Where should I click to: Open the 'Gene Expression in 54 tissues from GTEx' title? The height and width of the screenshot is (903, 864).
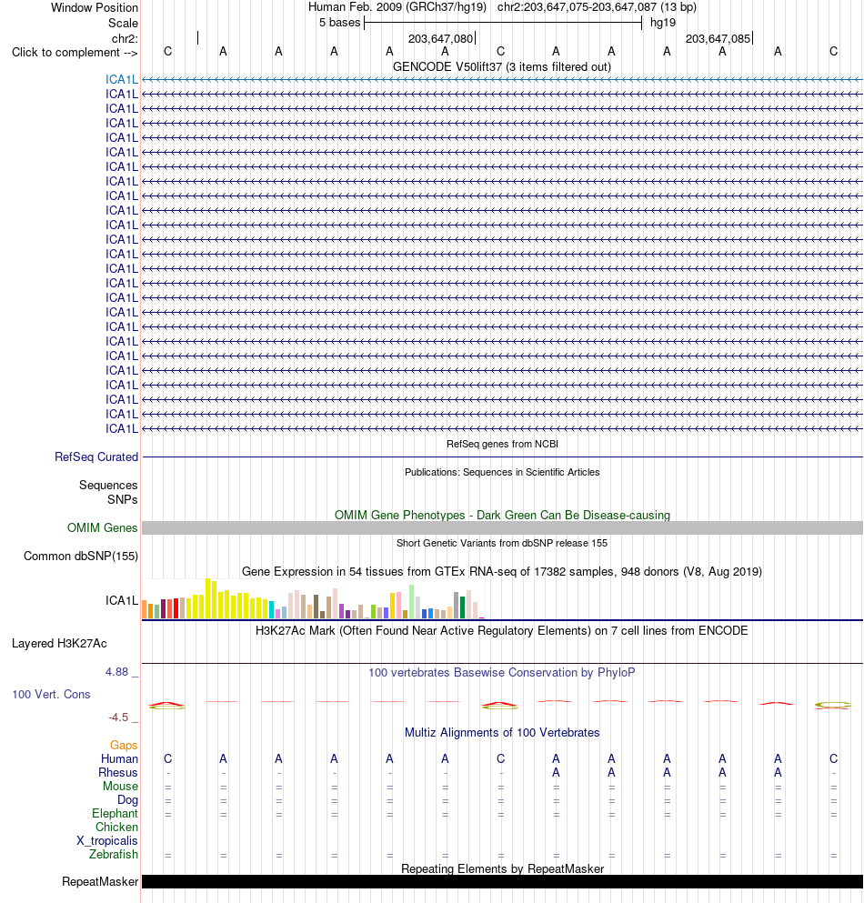(502, 571)
